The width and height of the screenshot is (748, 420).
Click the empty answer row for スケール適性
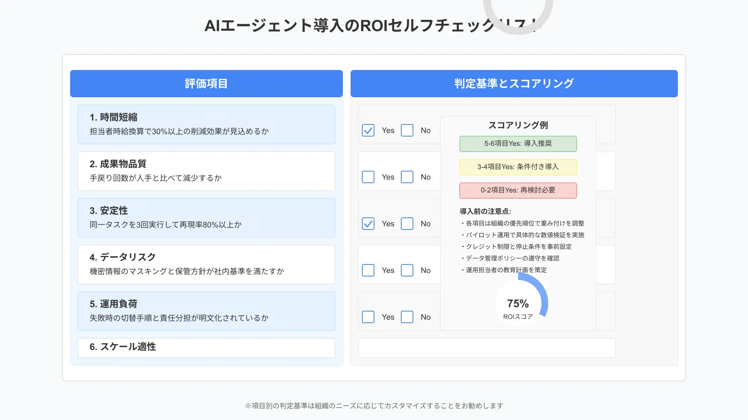click(487, 348)
